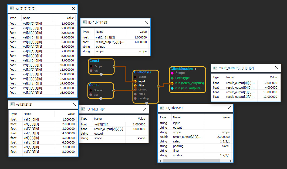Expand the gray handle below the Dilation2D node
Screen dimensions: 287x169
pyautogui.click(x=147, y=103)
